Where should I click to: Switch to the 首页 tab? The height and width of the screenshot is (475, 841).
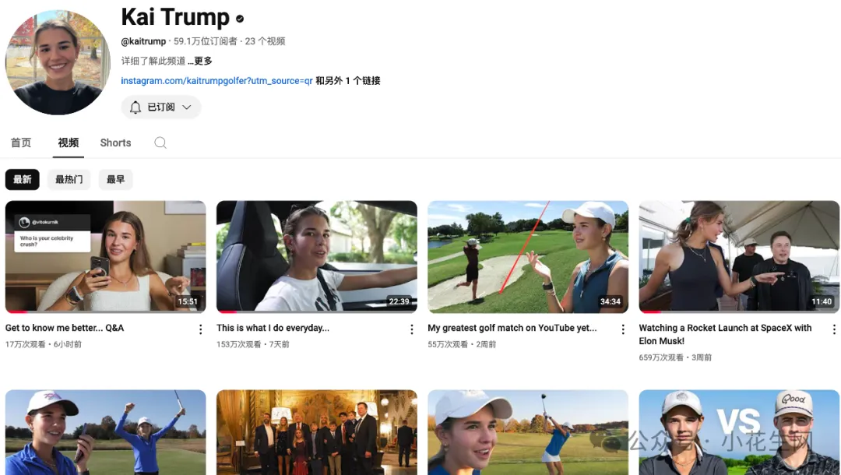click(x=21, y=142)
